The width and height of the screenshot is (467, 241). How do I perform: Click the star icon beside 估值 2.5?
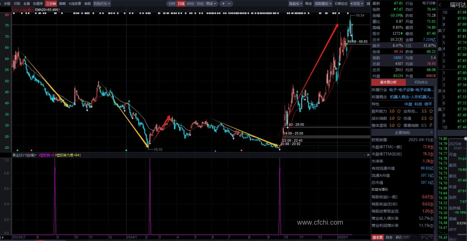coord(431,118)
